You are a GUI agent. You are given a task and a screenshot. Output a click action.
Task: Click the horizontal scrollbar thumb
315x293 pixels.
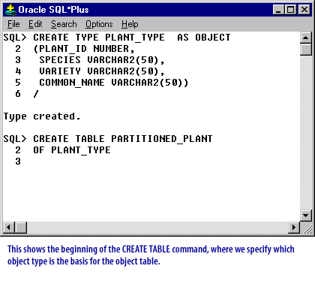(x=21, y=228)
